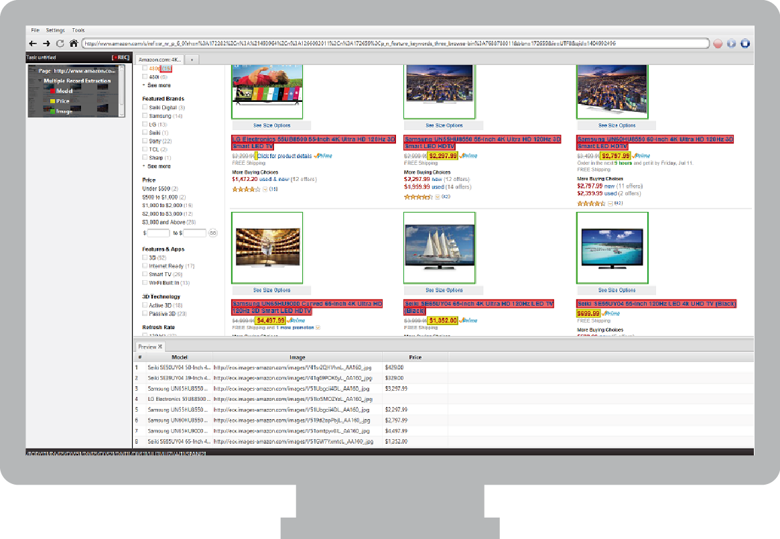Screen dimensions: 780x539
Task: Go back with the back arrow
Action: (33, 44)
